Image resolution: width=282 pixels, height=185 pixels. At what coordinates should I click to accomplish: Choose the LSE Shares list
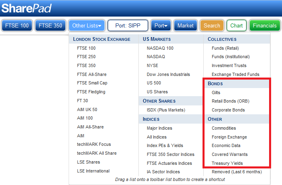[88, 162]
